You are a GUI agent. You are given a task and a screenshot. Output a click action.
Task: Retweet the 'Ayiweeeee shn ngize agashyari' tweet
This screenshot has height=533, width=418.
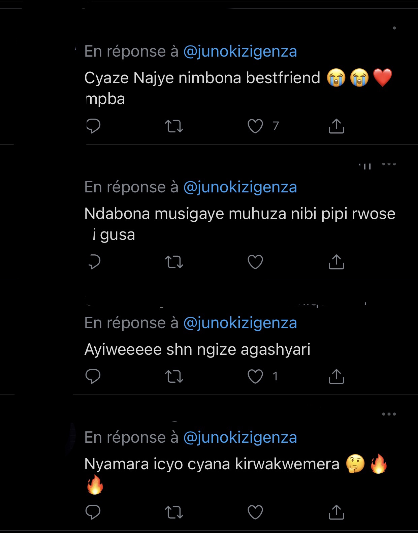click(x=174, y=376)
